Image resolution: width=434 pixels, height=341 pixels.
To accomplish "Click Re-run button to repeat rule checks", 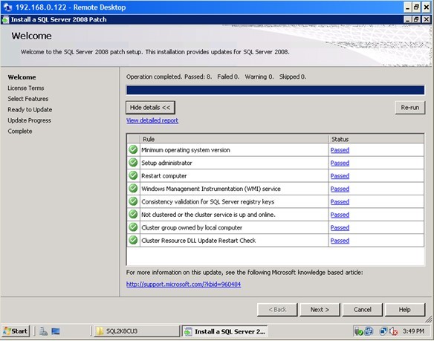I will [410, 108].
